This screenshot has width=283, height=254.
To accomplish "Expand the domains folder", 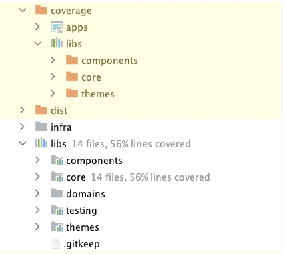I will point(37,193).
